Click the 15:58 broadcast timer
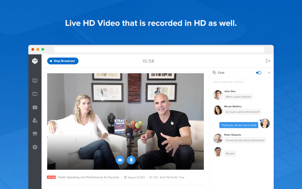 pyautogui.click(x=148, y=61)
